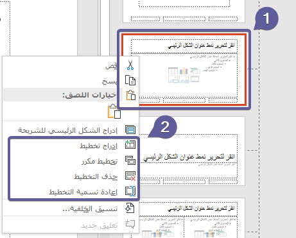Click the Insert Slide Master icon

click(x=130, y=130)
